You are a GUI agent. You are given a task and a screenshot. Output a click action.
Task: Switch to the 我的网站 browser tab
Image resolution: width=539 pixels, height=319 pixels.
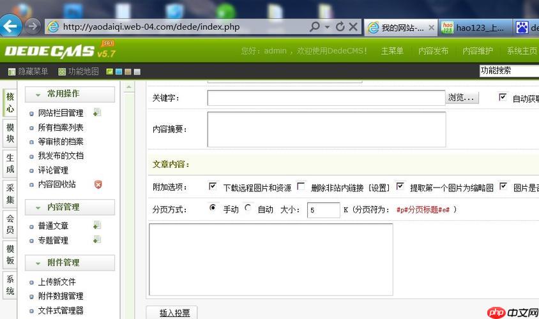401,27
